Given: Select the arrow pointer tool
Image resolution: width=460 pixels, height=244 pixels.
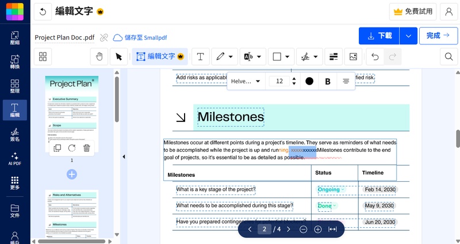Looking at the screenshot, I should [x=118, y=56].
